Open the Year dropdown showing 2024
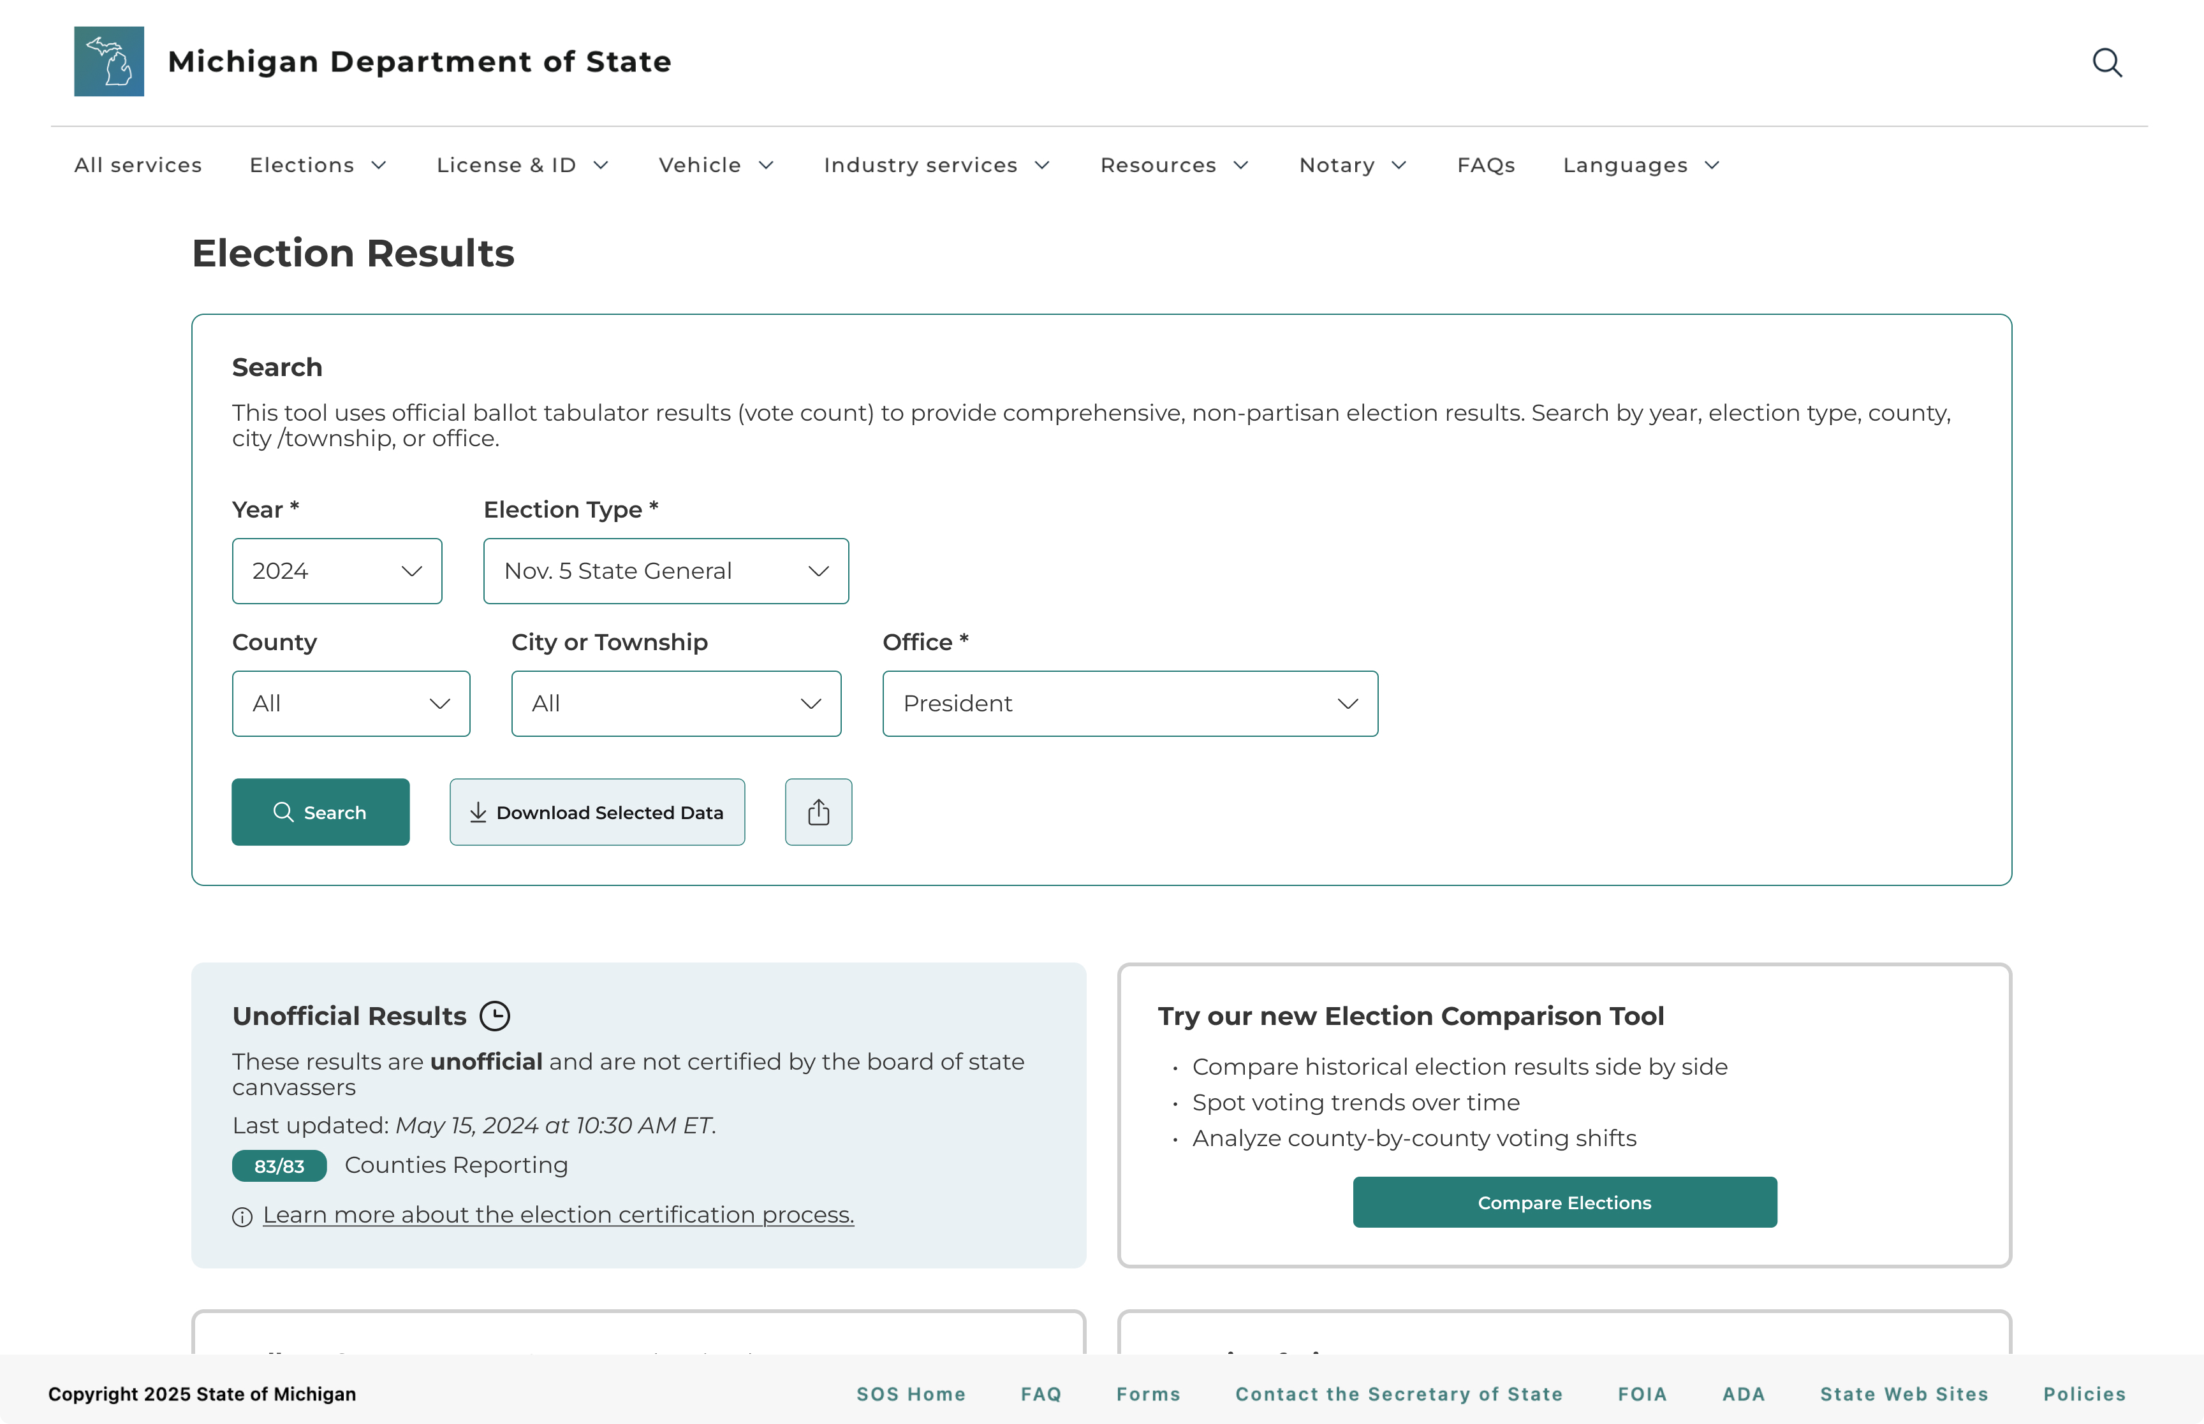The height and width of the screenshot is (1424, 2204). tap(337, 570)
